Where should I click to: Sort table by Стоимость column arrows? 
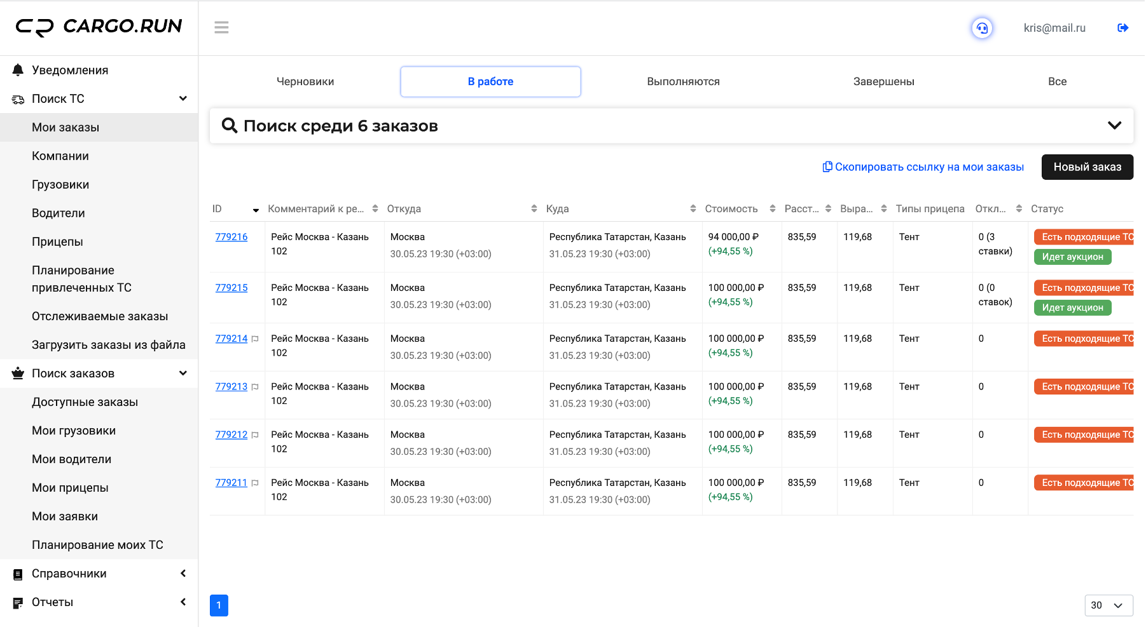[x=773, y=208]
